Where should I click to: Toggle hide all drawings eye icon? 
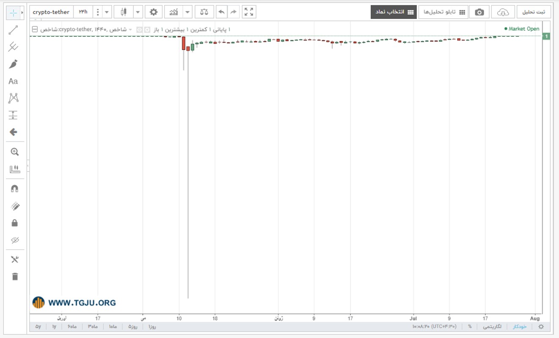click(14, 240)
